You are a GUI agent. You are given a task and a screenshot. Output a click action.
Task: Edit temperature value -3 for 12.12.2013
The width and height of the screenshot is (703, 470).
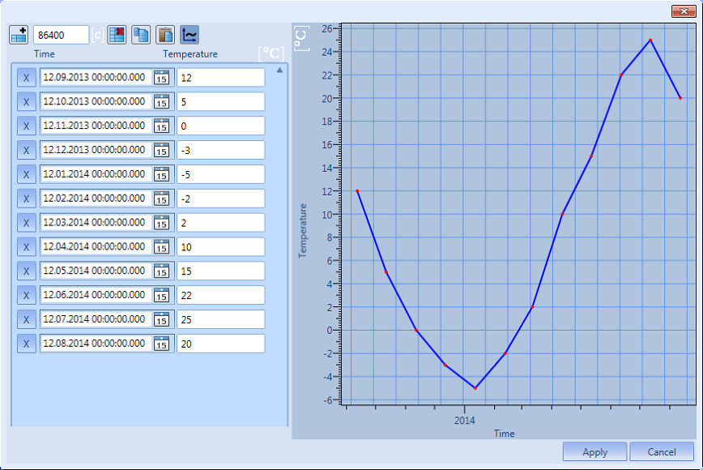pos(220,150)
